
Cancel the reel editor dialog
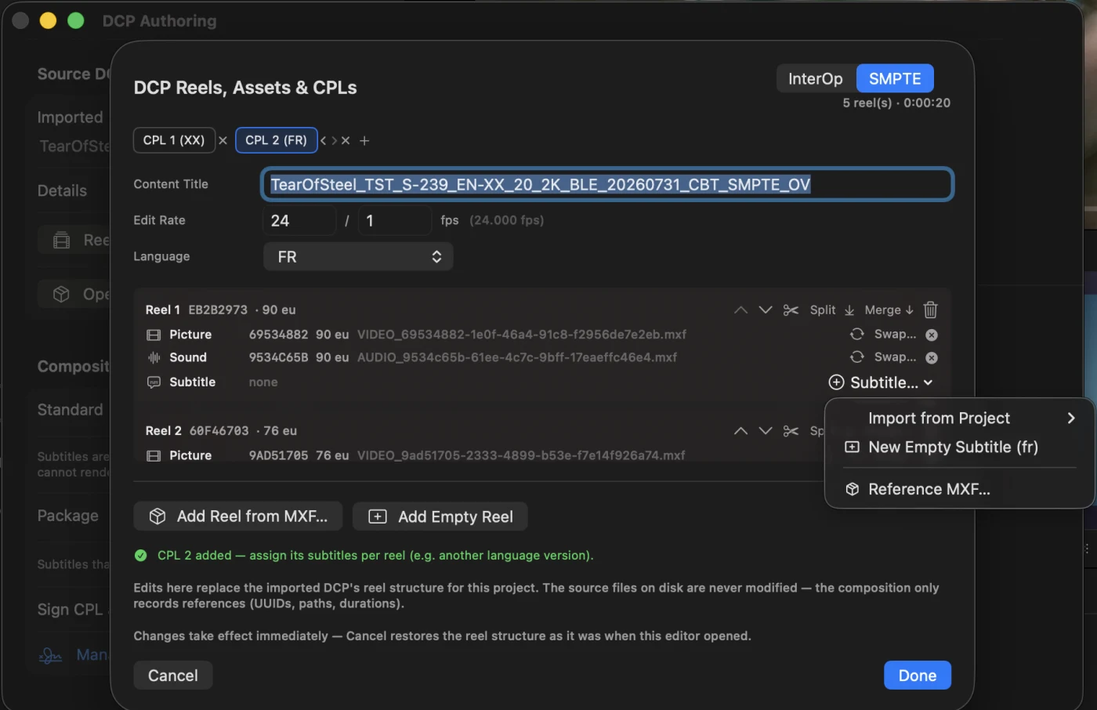173,676
